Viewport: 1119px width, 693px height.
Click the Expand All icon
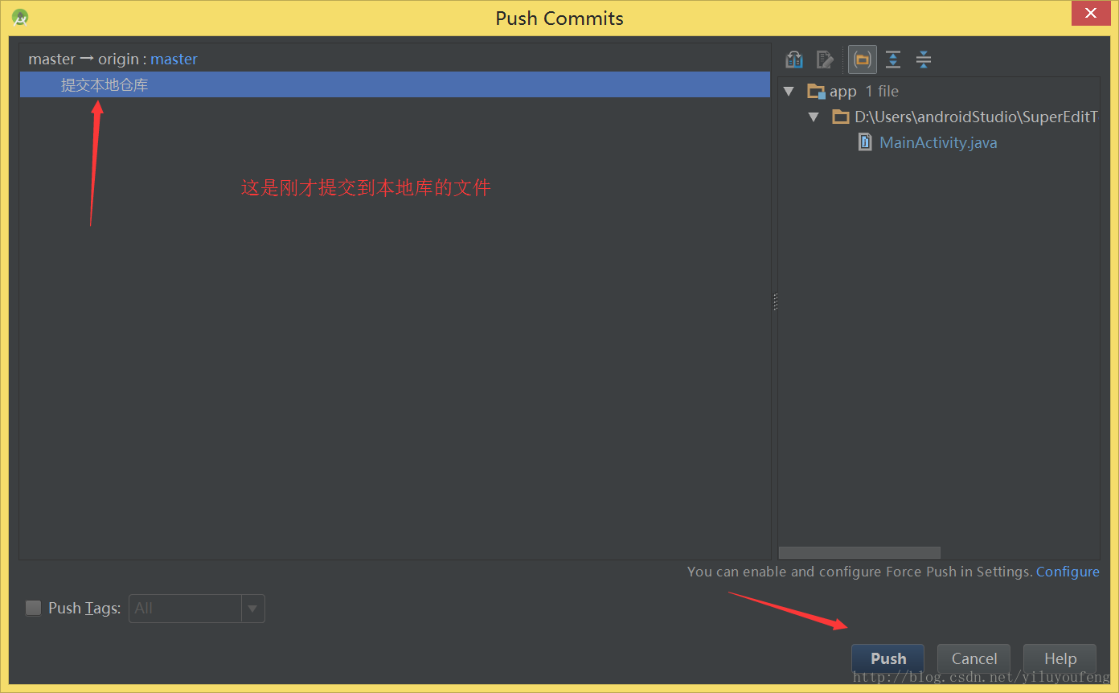pyautogui.click(x=893, y=59)
